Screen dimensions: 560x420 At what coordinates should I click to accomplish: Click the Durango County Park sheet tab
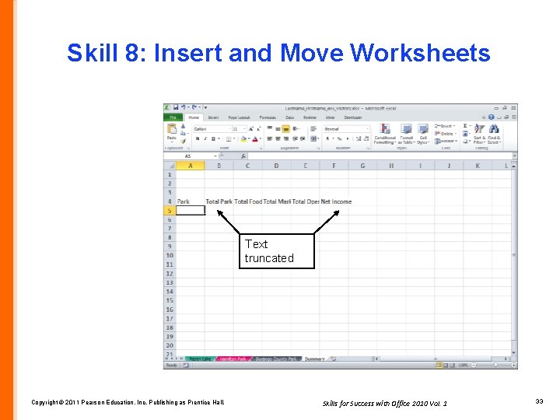coord(276,359)
